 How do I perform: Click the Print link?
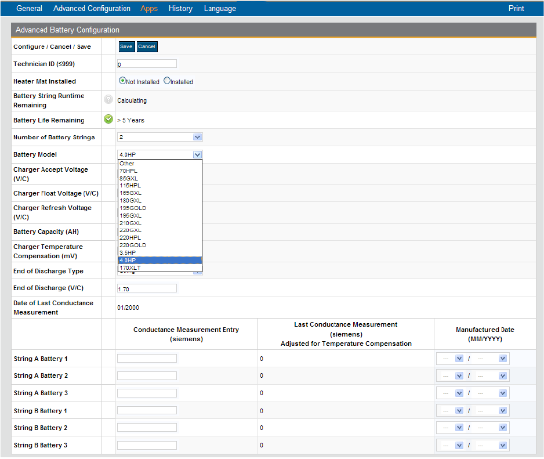pyautogui.click(x=516, y=8)
